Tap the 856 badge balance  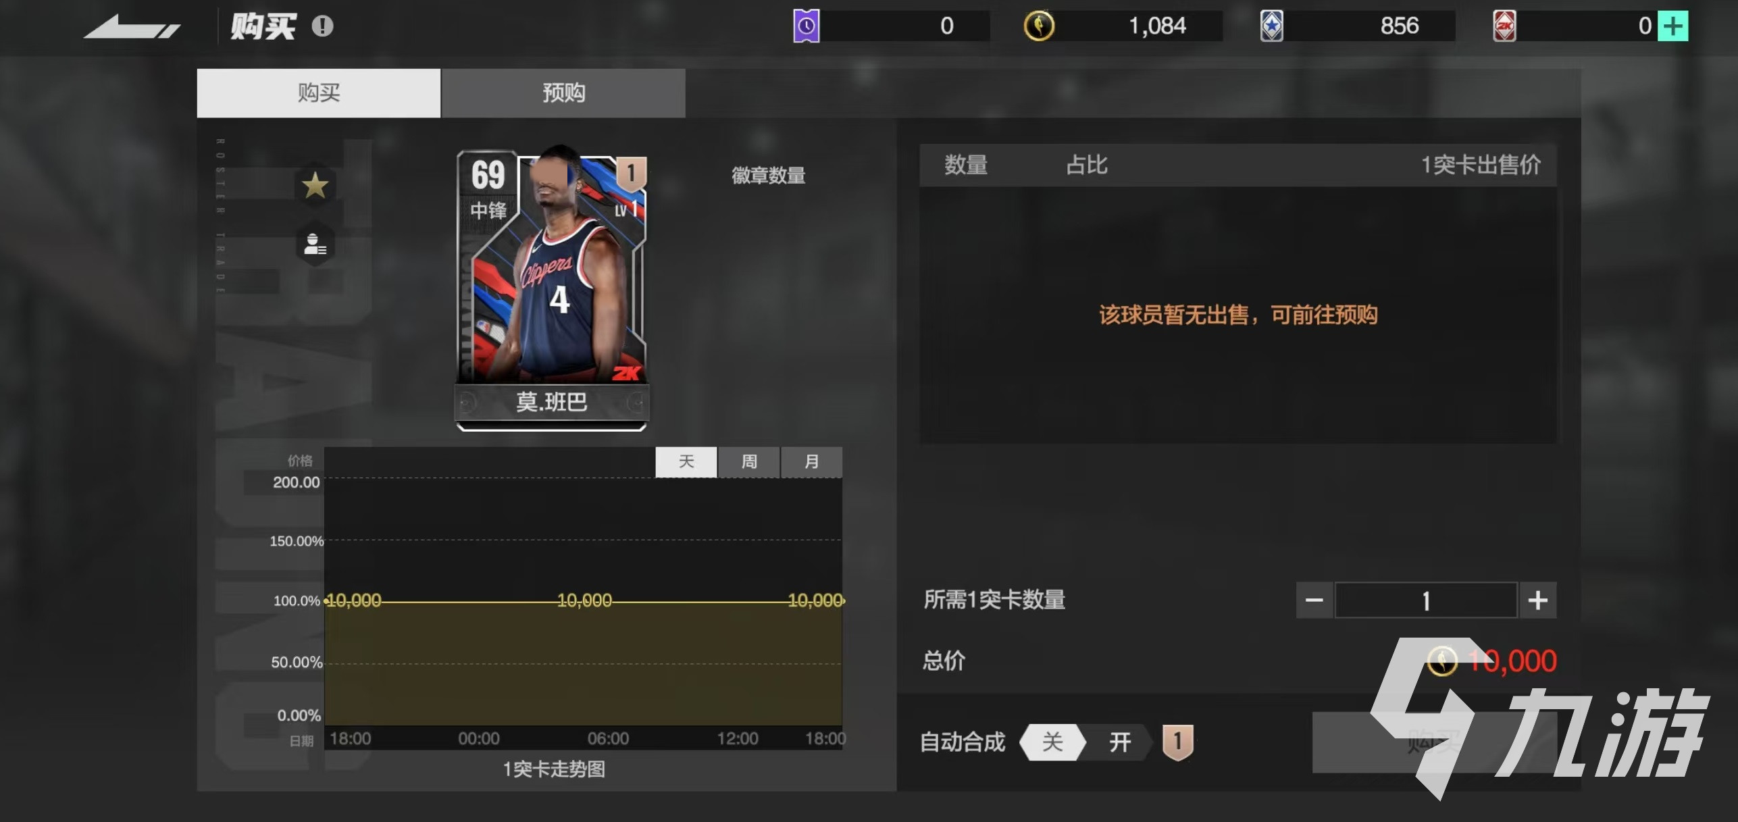[x=1399, y=26]
